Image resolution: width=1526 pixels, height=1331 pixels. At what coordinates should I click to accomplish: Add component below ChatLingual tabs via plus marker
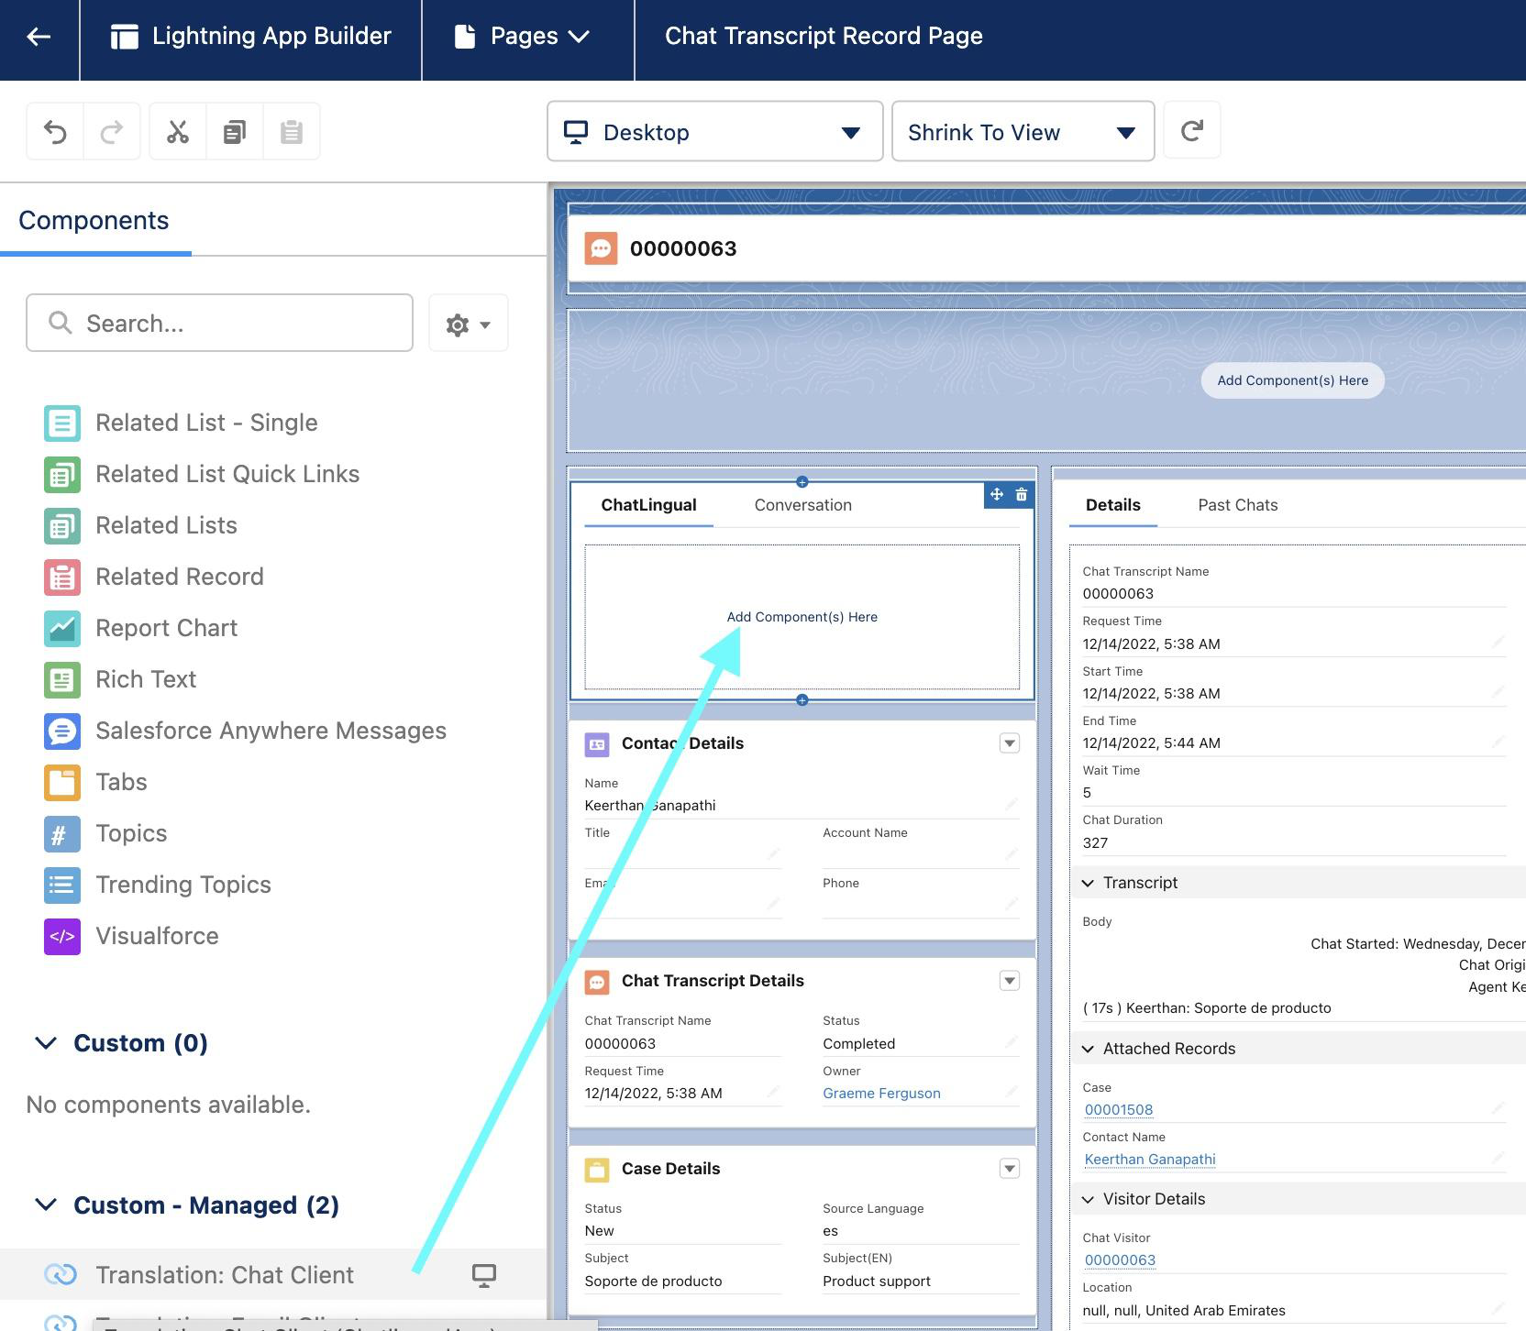coord(802,700)
